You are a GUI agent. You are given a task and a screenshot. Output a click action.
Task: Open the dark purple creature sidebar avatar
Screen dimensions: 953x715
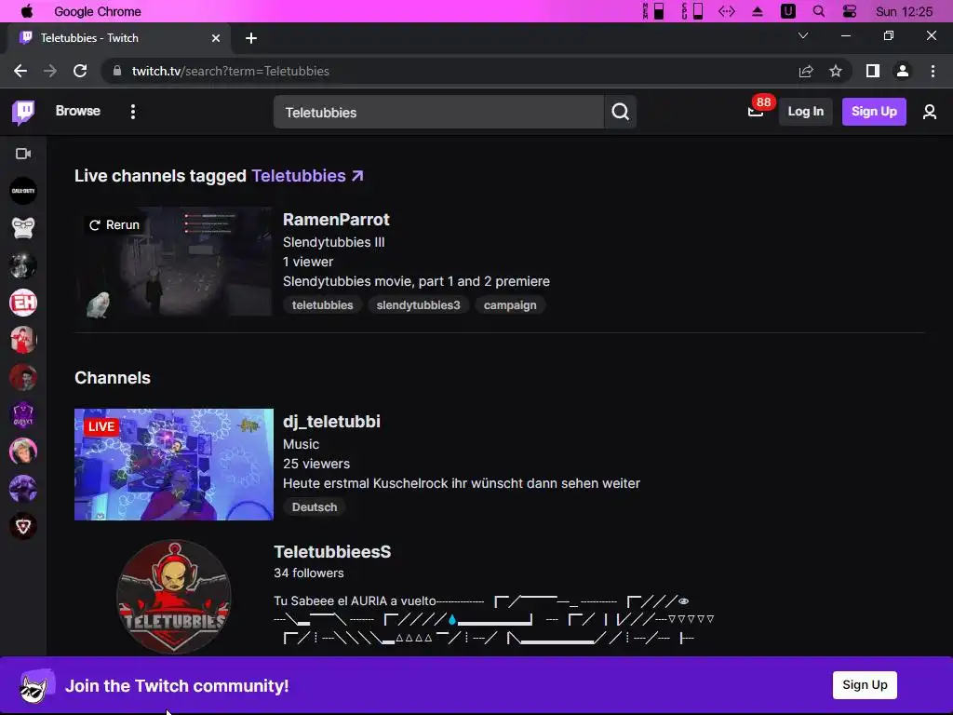(23, 490)
